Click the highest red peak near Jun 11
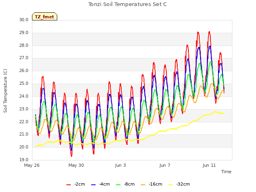This screenshot has height=192, width=256. [209, 32]
